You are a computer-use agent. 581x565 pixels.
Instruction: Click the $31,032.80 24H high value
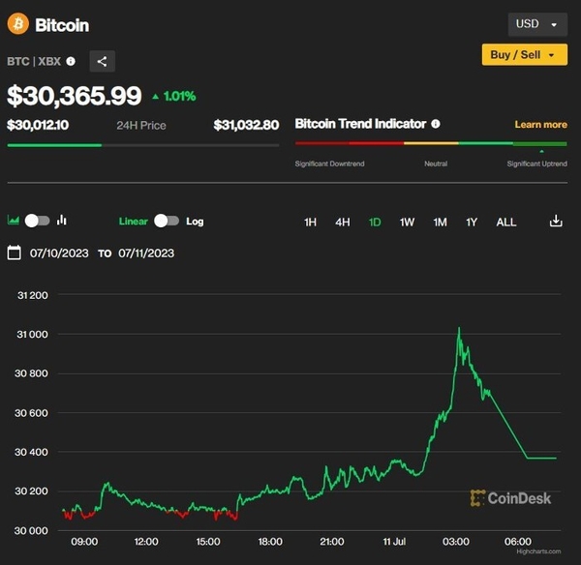pos(246,125)
